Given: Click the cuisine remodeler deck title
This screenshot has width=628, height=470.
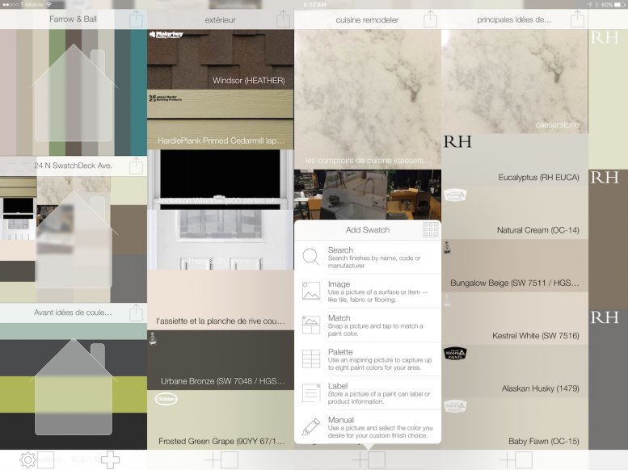Looking at the screenshot, I should pyautogui.click(x=367, y=19).
